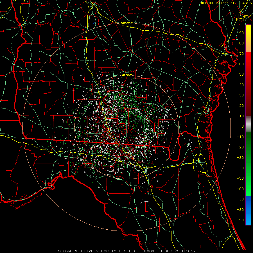Click the 60 value on the color scale

tap(241, 64)
